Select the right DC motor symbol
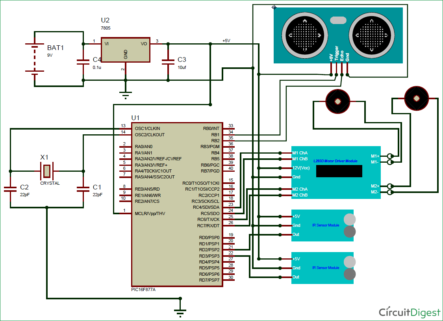 (416, 98)
